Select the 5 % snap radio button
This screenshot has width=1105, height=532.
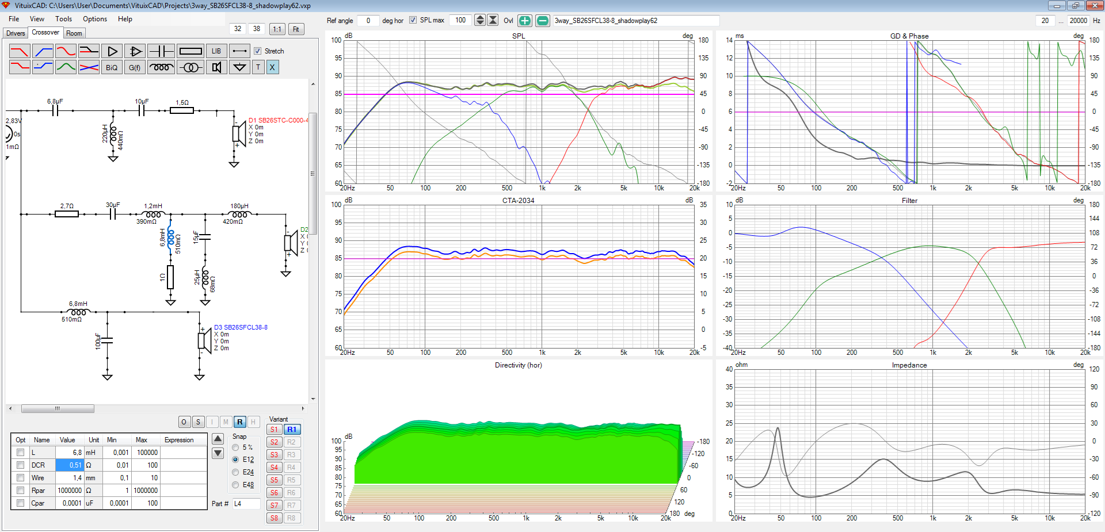click(x=235, y=447)
